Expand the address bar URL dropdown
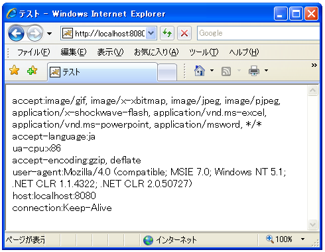Screen dimensions: 325x252 pyautogui.click(x=151, y=33)
